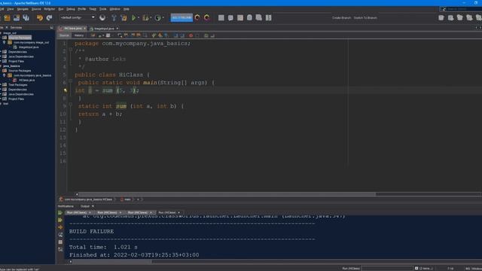Expand Project Files under image_out project
The image size is (482, 271).
(1, 61)
